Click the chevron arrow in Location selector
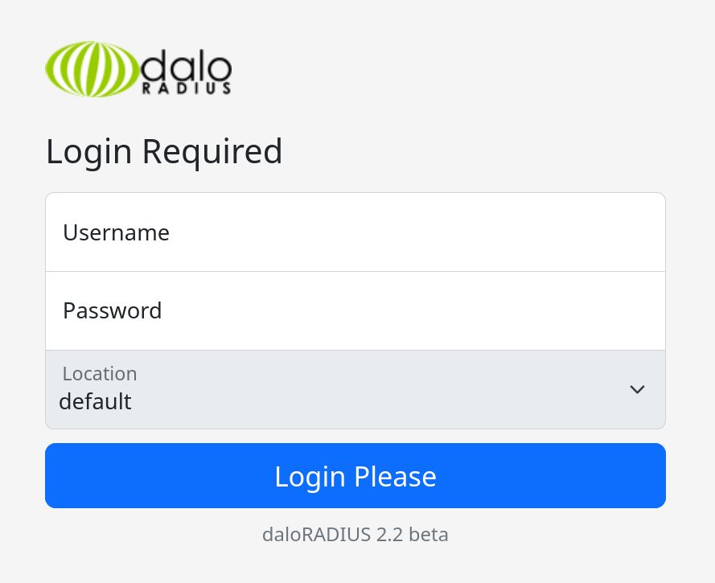715x583 pixels. pyautogui.click(x=637, y=389)
